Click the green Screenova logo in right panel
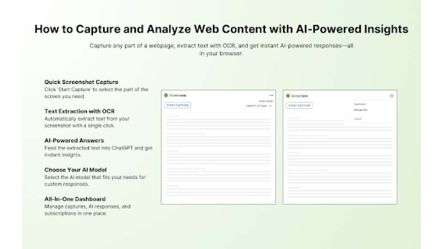This screenshot has width=443, height=249. tap(288, 96)
